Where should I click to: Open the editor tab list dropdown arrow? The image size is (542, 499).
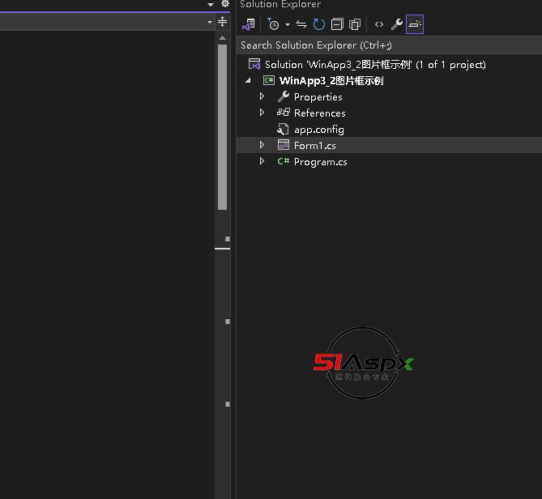(211, 5)
